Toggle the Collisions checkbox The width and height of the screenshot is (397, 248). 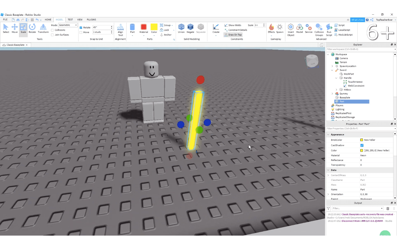point(52,30)
